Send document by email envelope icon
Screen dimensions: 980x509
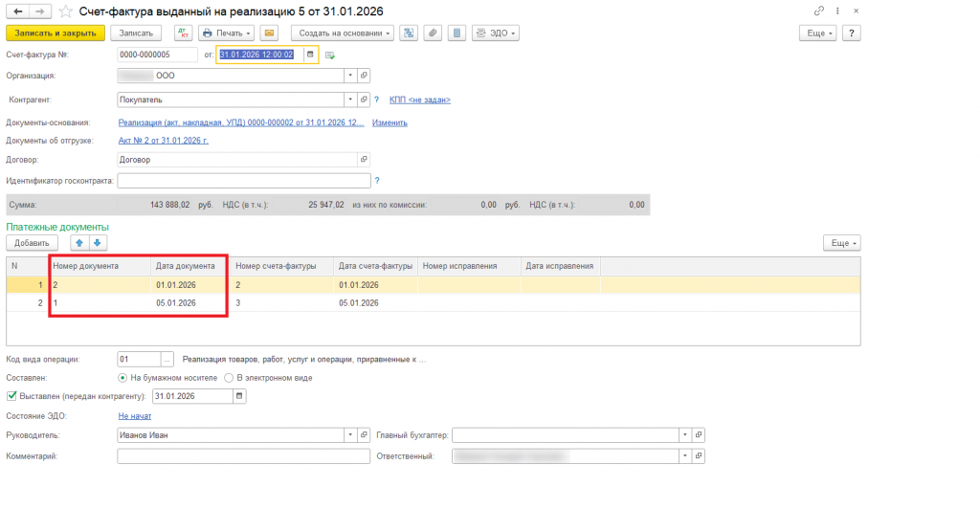pos(269,33)
